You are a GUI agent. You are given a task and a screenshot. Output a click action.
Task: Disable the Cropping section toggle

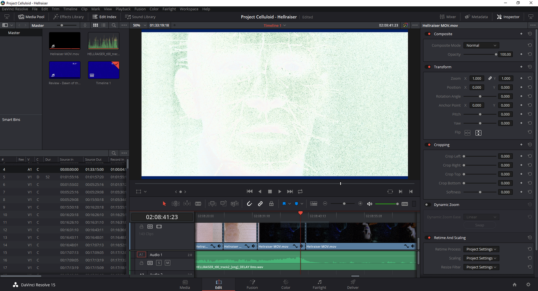429,145
